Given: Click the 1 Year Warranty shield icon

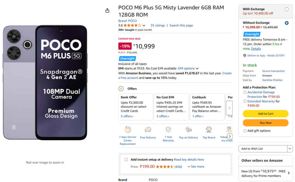Looking at the screenshot, I should (168, 130).
